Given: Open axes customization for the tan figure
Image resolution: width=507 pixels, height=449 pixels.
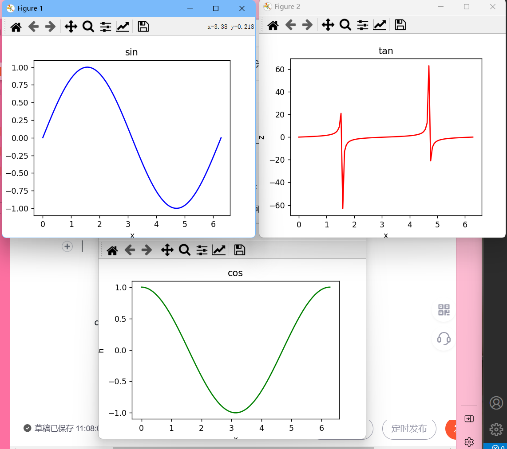Looking at the screenshot, I should [x=380, y=25].
